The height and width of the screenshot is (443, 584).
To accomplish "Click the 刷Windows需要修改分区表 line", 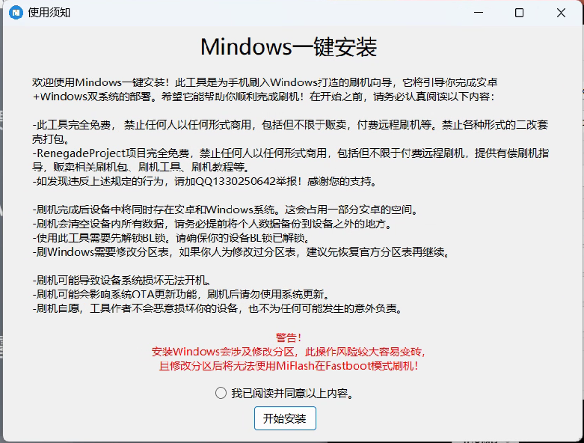I will pyautogui.click(x=241, y=252).
